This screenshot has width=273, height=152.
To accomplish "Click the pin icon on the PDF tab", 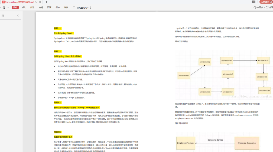I will click(x=36, y=2).
